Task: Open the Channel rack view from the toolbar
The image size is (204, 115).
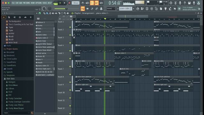Action: click(x=147, y=9)
